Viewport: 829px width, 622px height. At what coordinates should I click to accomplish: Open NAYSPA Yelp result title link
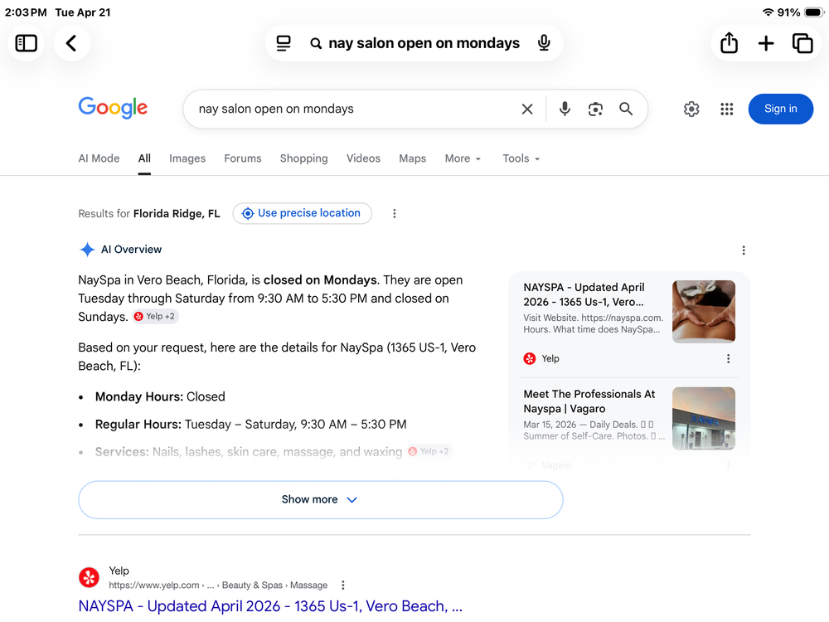(x=270, y=606)
